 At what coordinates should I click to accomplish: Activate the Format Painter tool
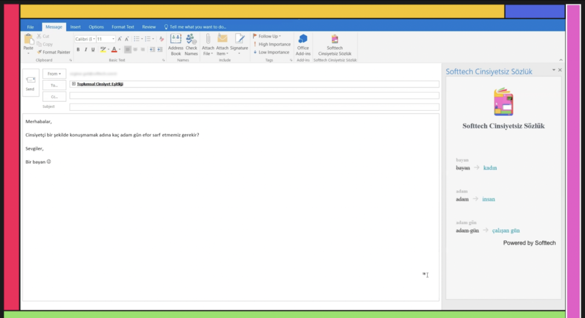coord(54,52)
